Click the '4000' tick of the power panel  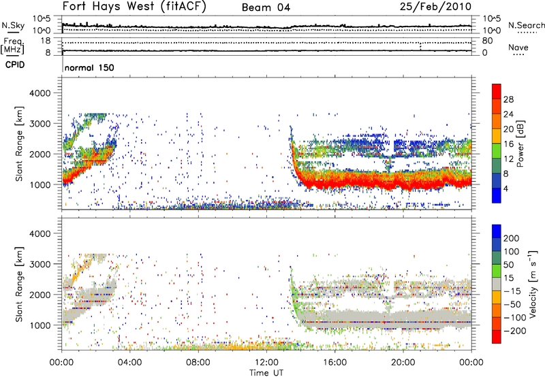pyautogui.click(x=40, y=93)
